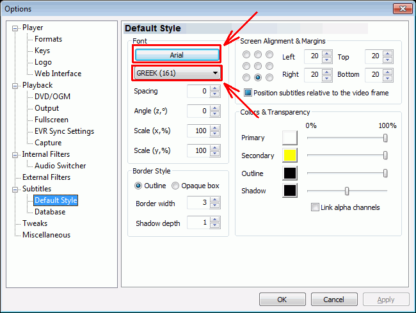Select Audio Switcher in the tree
The width and height of the screenshot is (416, 313).
coord(60,166)
